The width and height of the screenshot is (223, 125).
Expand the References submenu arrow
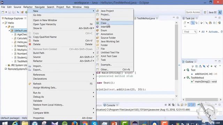pyautogui.click(x=93, y=75)
